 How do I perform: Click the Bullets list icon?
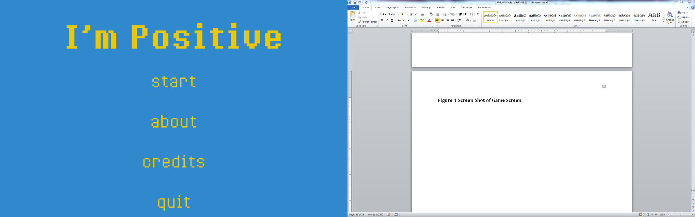coord(438,14)
